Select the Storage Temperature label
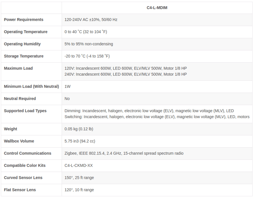The image size is (254, 198). point(24,56)
